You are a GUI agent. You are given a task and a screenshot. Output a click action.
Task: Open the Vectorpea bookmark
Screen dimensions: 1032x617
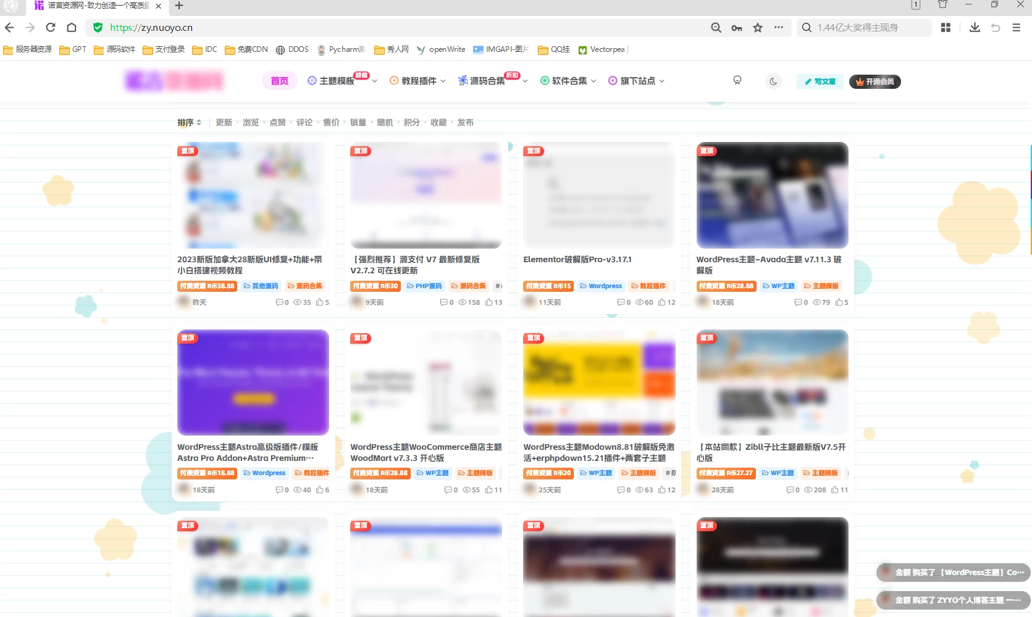tap(602, 49)
